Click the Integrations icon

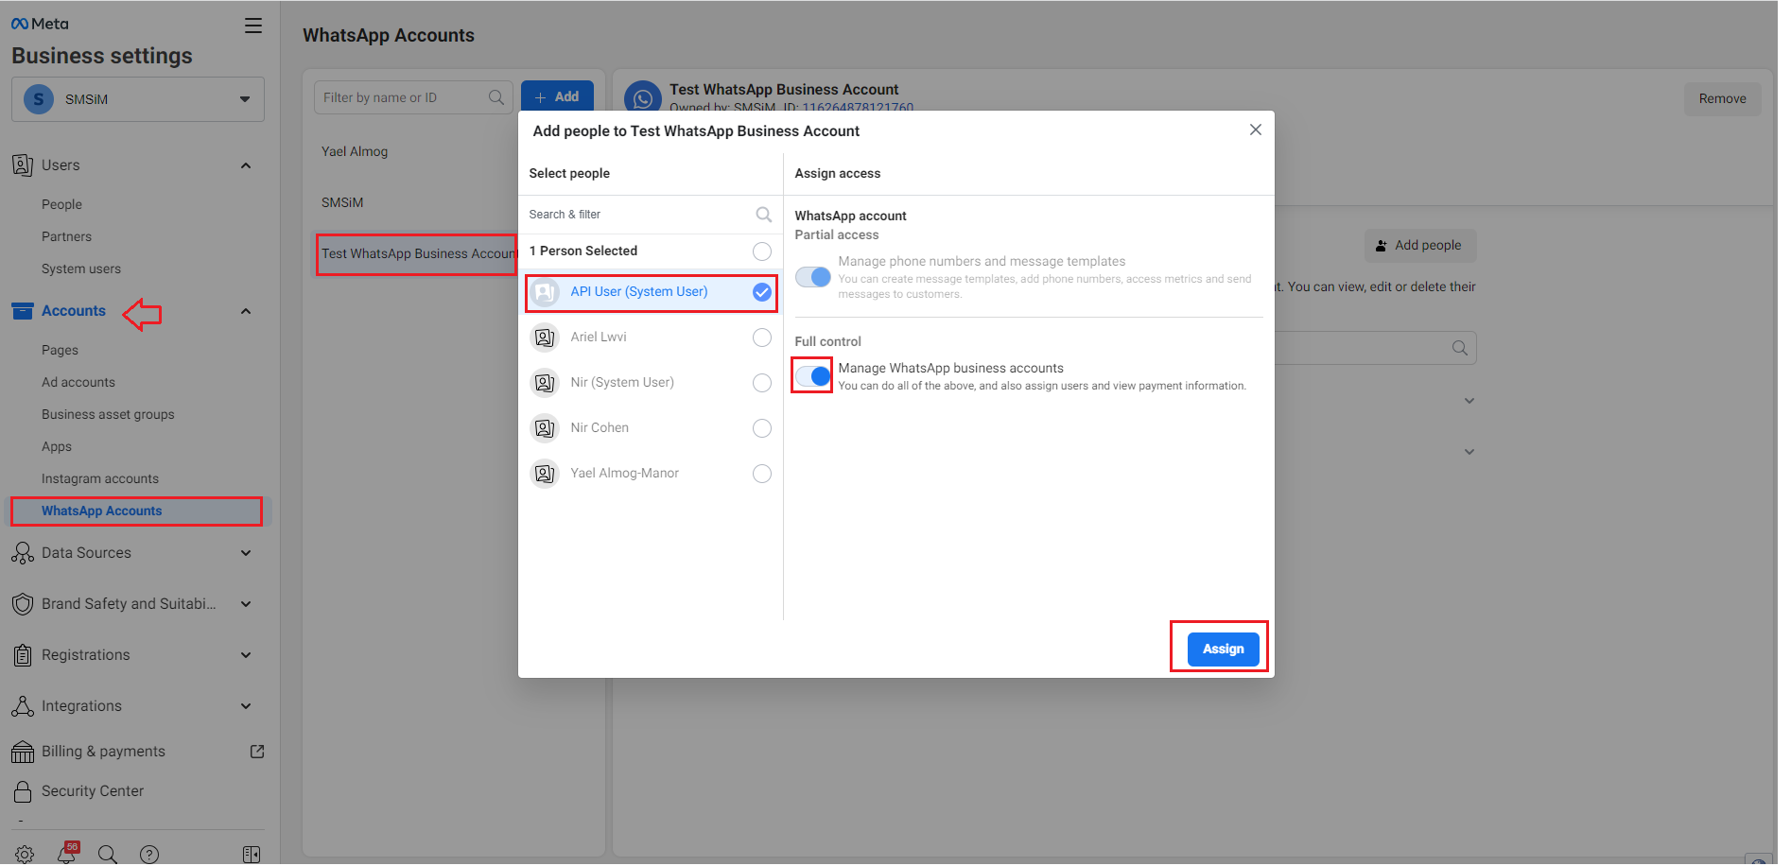coord(23,706)
